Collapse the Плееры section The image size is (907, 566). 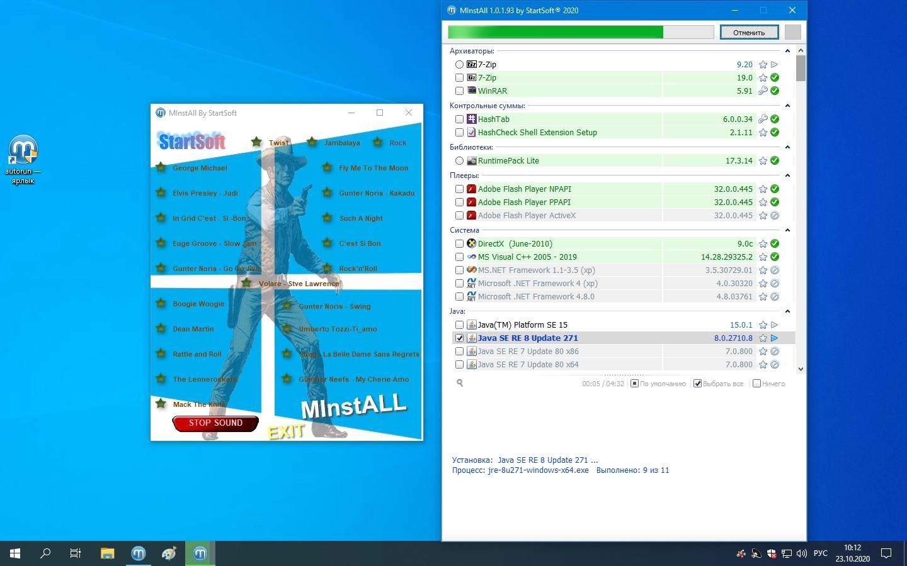(787, 175)
